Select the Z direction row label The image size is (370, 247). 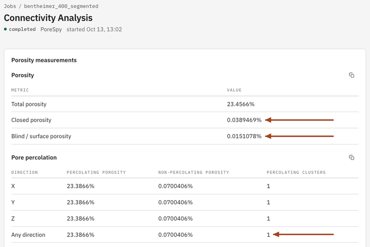[13, 218]
